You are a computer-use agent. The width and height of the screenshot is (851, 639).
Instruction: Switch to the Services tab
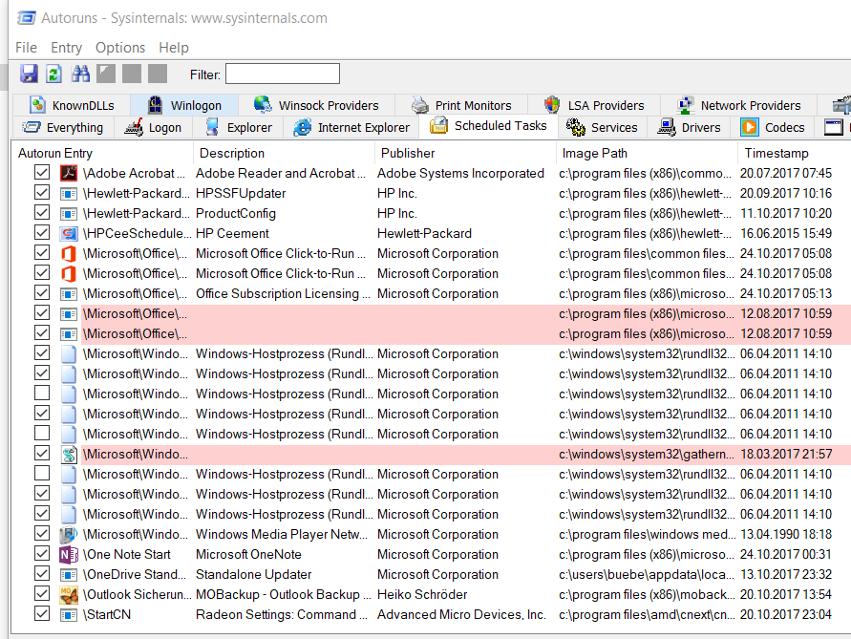603,128
